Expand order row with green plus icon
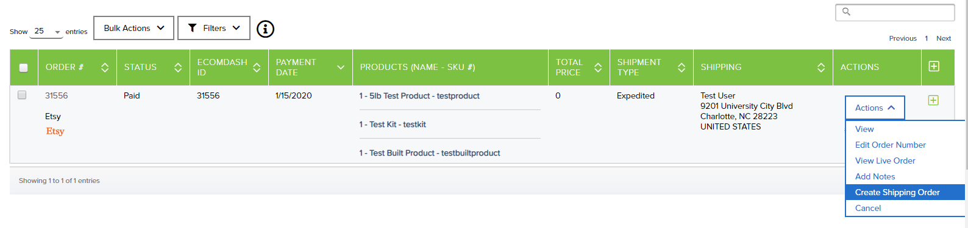Screen dimensions: 968x228 pos(933,100)
